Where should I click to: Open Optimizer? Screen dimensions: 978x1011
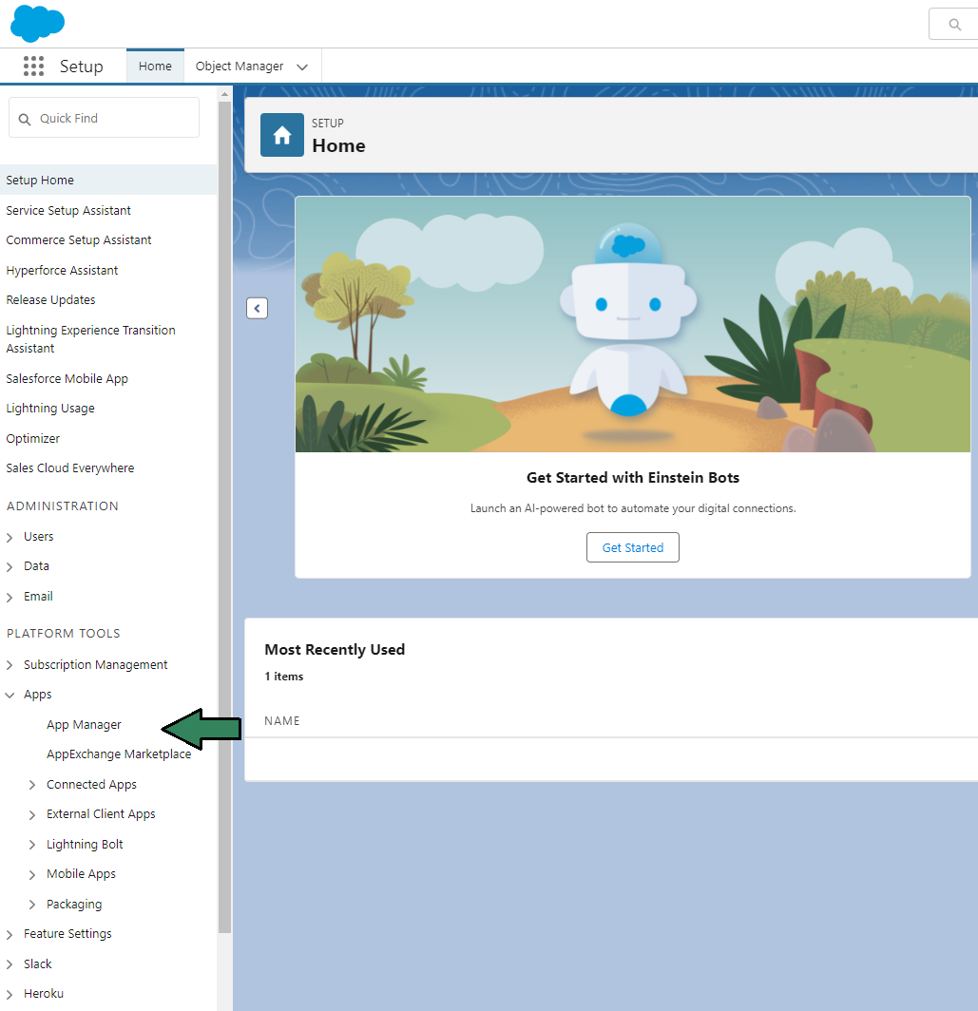(33, 438)
